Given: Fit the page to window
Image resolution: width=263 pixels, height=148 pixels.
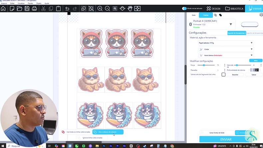Looking at the screenshot, I should click(137, 8).
